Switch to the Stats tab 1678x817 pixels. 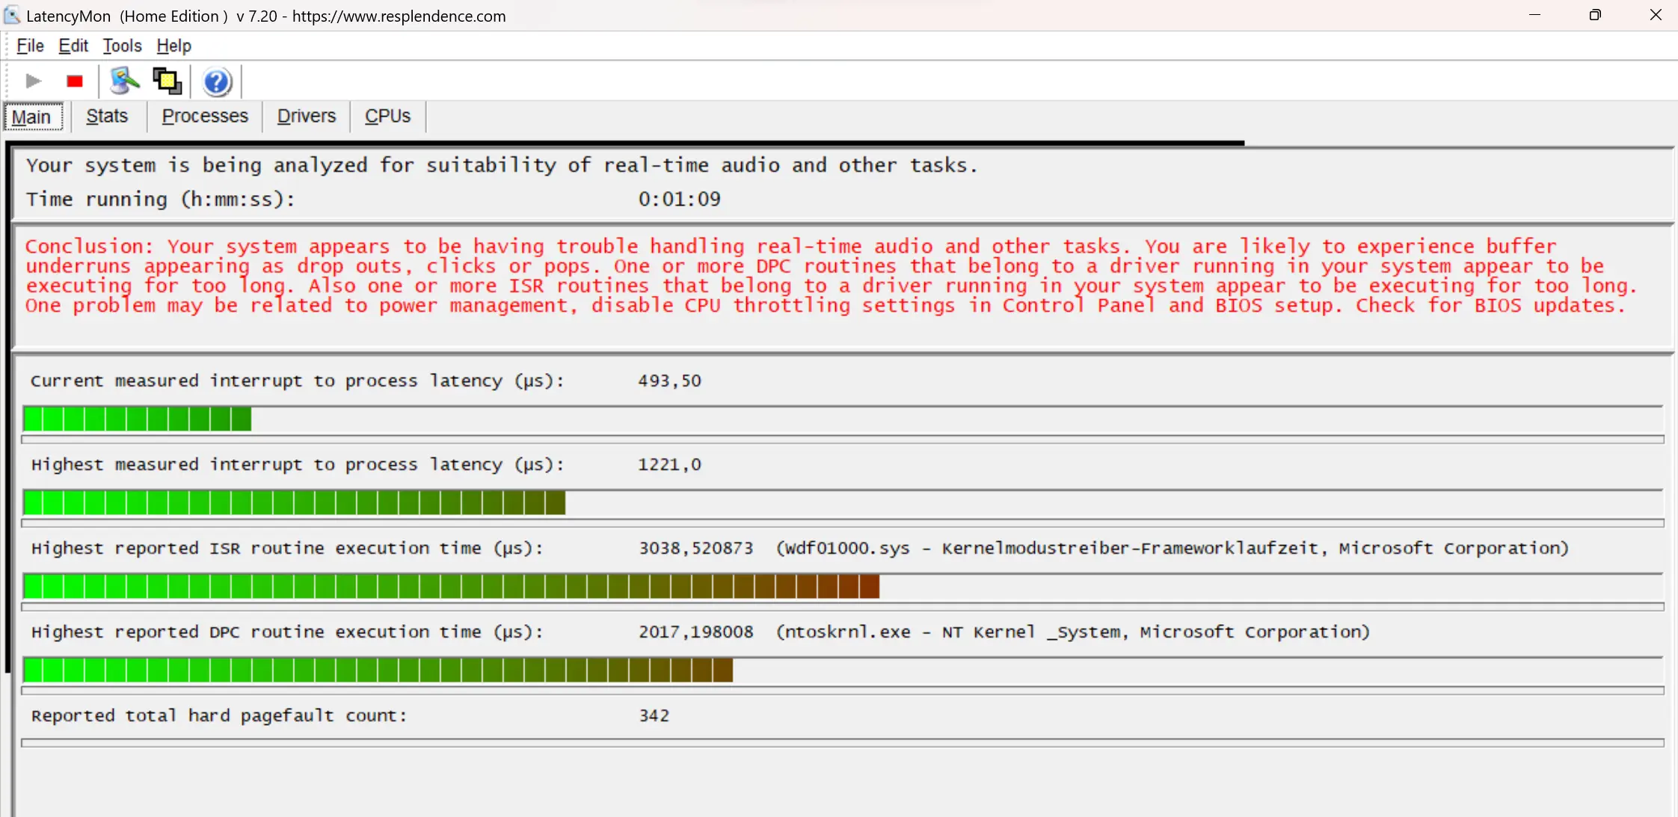tap(107, 116)
